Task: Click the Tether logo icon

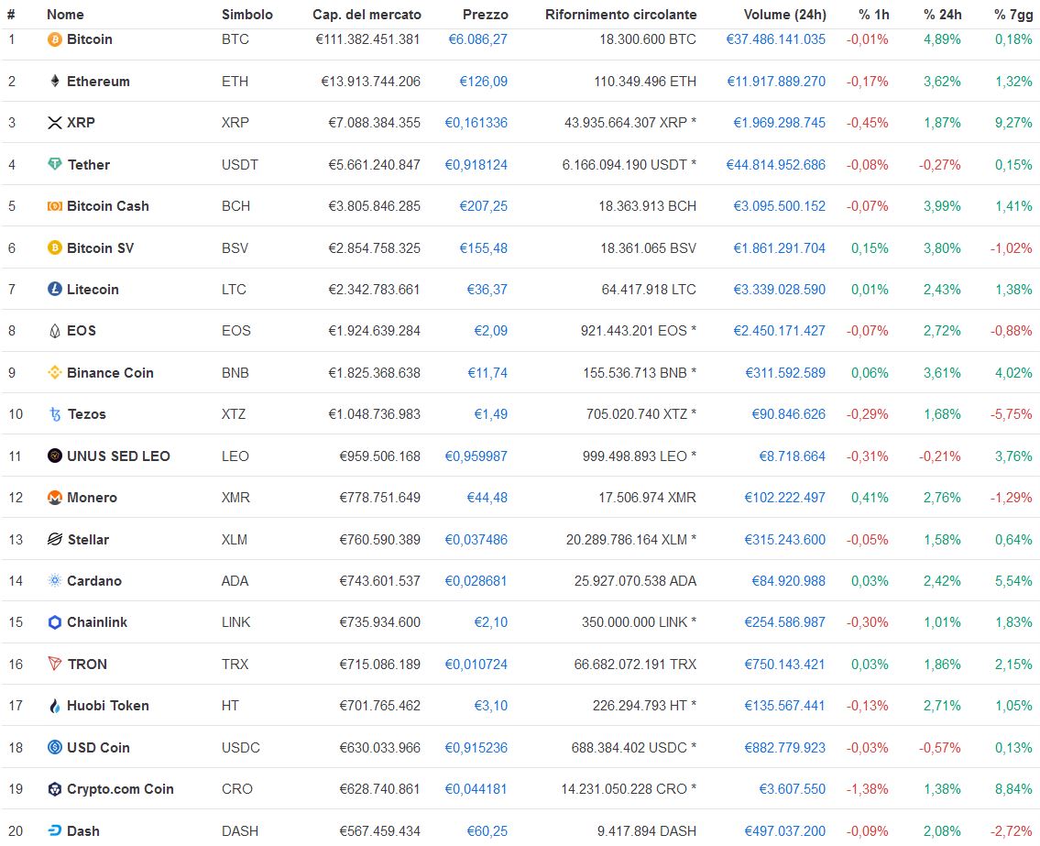Action: click(54, 164)
